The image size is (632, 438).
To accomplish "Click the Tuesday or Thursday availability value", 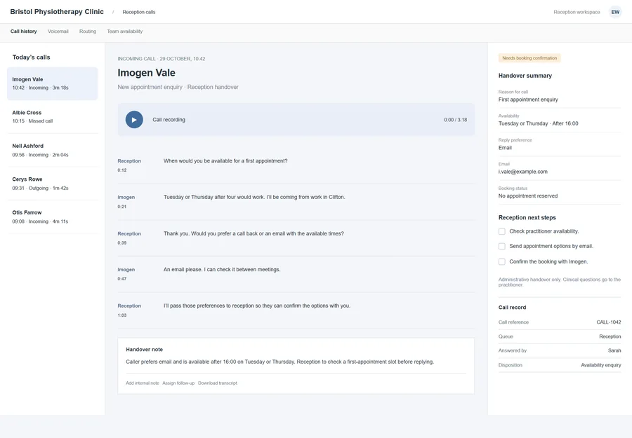I will click(x=538, y=123).
